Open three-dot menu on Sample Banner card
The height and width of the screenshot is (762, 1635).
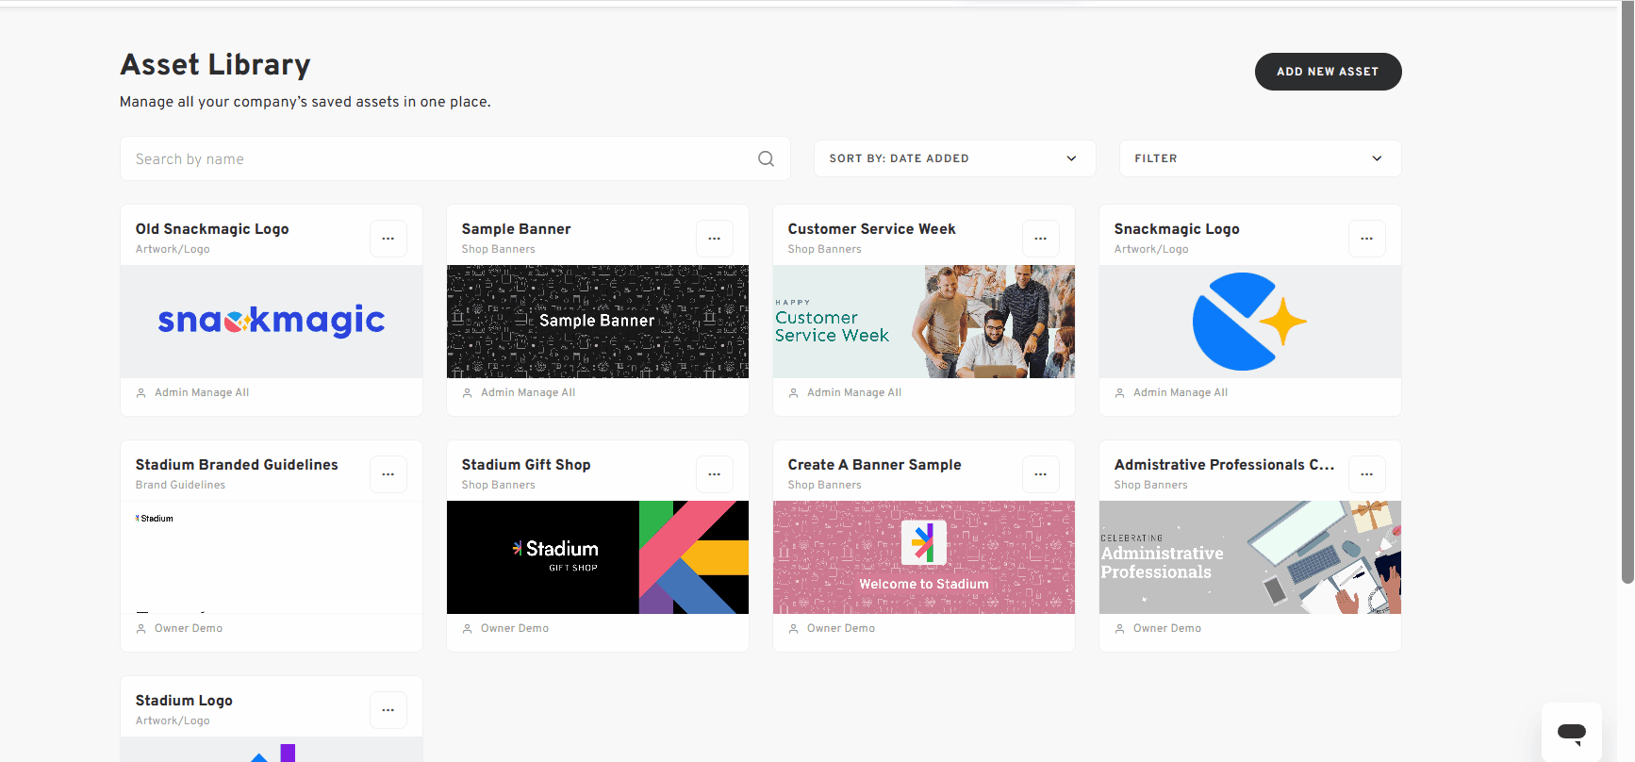click(715, 239)
